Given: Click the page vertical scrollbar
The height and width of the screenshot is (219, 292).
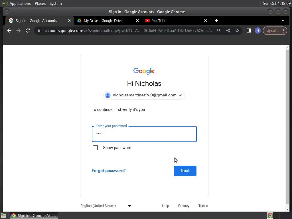Looking at the screenshot, I should (x=287, y=126).
